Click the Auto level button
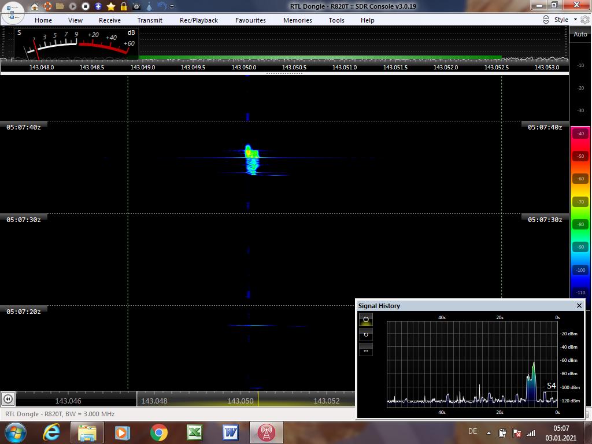The width and height of the screenshot is (592, 444). (580, 34)
